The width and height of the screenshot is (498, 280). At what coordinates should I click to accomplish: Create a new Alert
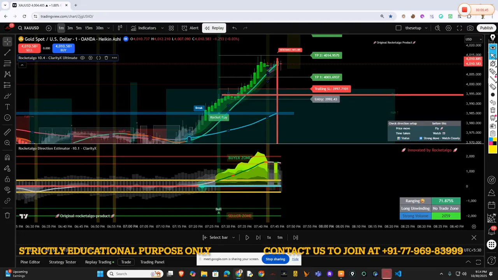(191, 28)
